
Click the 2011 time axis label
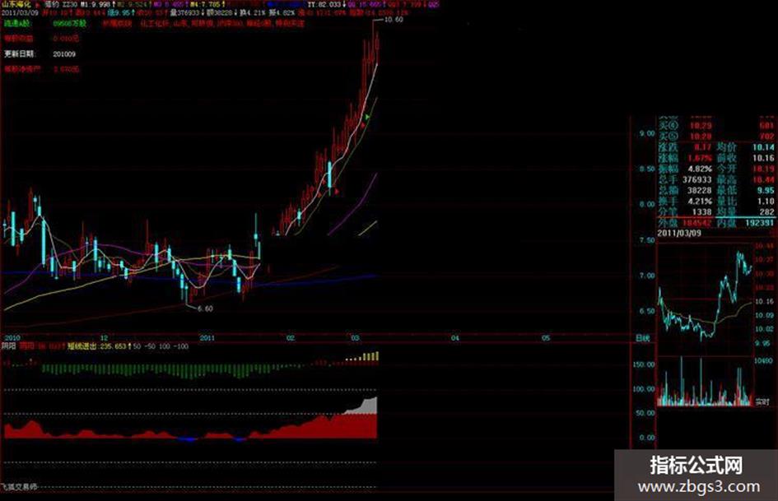(207, 338)
